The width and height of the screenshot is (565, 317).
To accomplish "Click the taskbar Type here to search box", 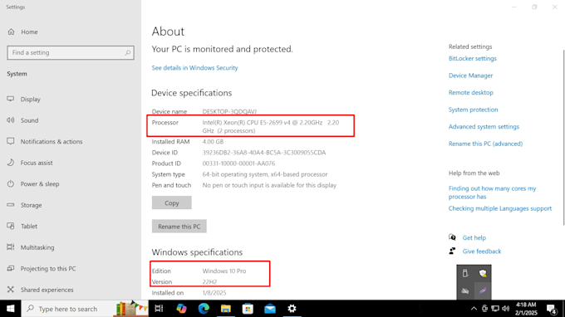I will point(85,309).
